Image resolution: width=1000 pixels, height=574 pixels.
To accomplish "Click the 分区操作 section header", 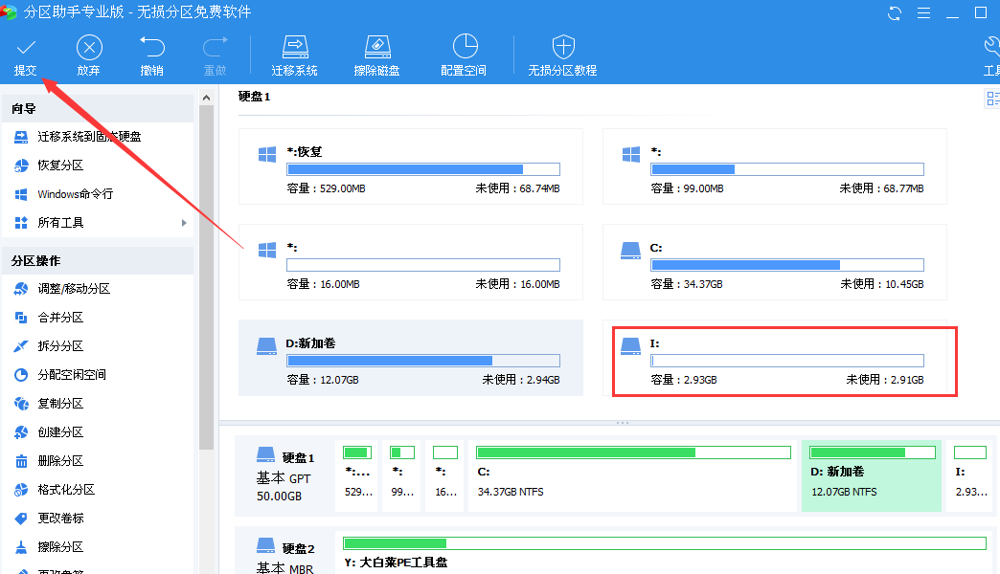I will (99, 261).
